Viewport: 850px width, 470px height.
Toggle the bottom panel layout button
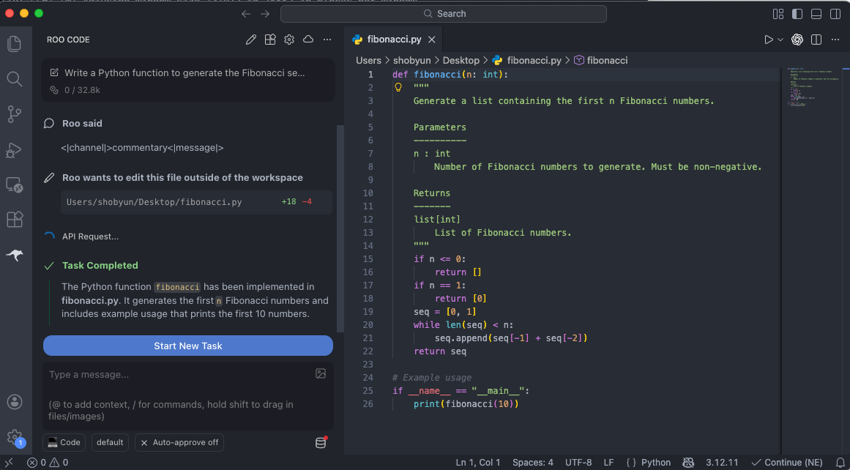click(x=816, y=14)
